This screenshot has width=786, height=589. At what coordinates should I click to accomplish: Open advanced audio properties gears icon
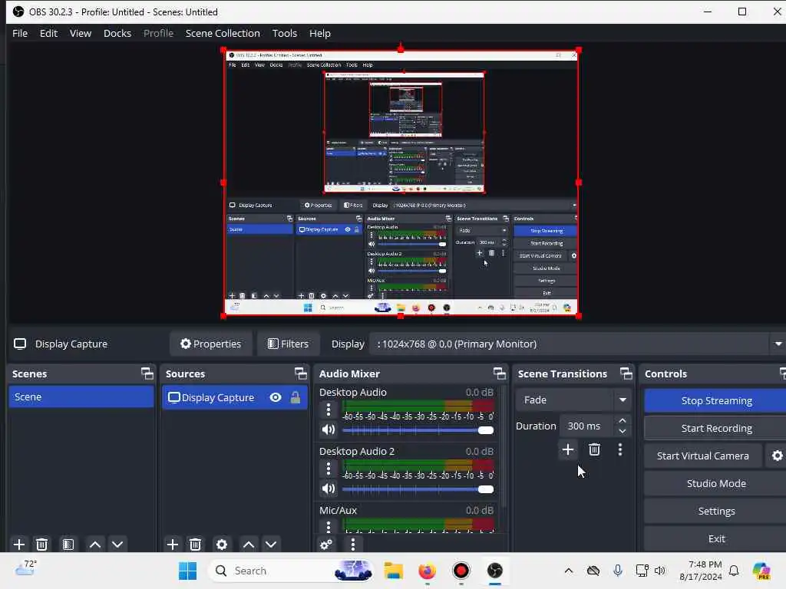[x=326, y=545]
